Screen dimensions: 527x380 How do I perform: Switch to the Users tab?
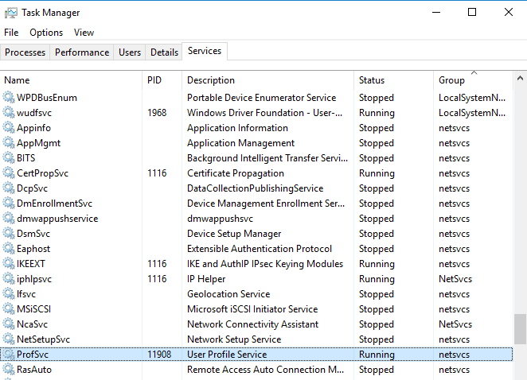point(130,52)
